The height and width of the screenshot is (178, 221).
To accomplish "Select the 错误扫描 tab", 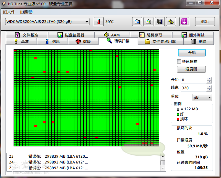I will [118, 41].
